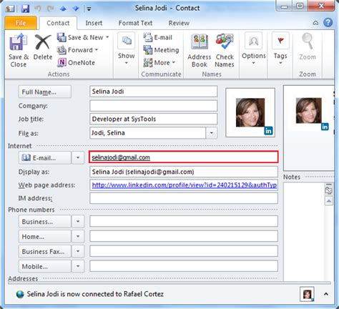This screenshot has height=309, width=339.
Task: Click the selinajodi@gmail.com email field
Action: point(184,157)
